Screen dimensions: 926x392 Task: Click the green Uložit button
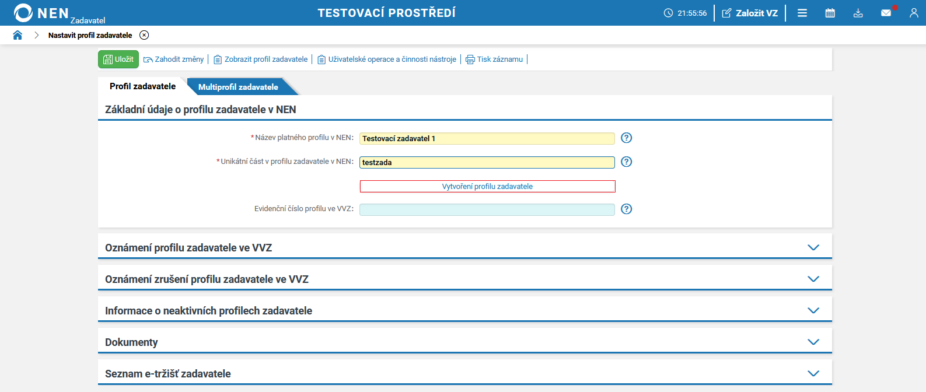click(118, 59)
